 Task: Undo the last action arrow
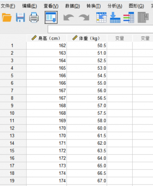[x=69, y=17]
